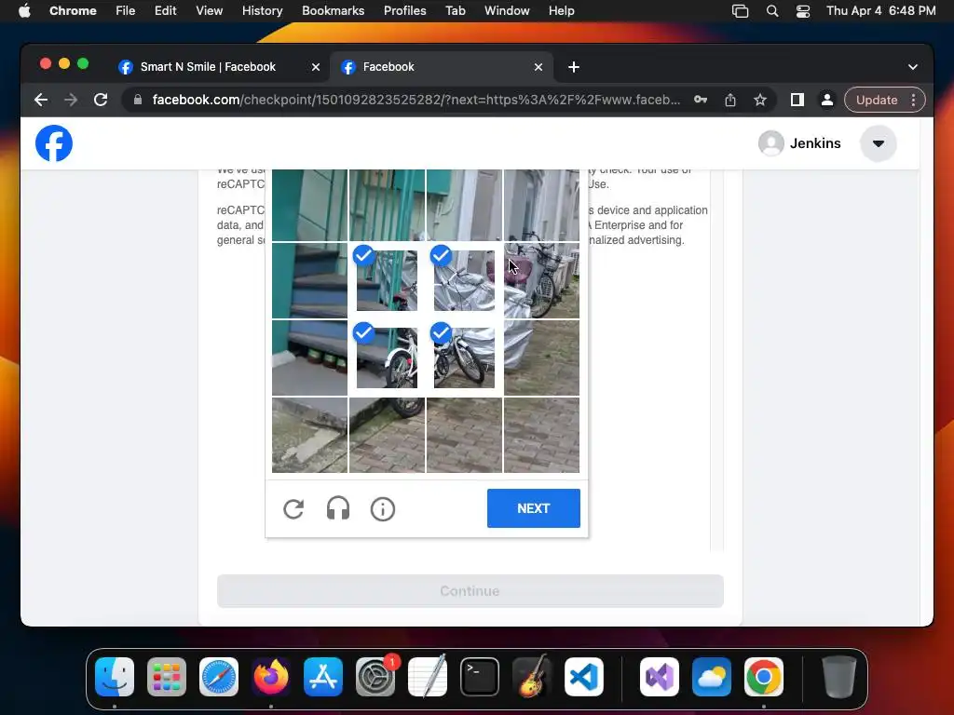Screen dimensions: 954x715
Task: Open the Profiles menu
Action: 404,11
